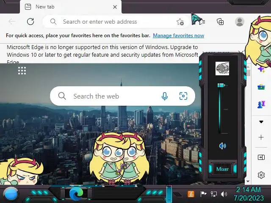Image resolution: width=271 pixels, height=203 pixels.
Task: Open the speaker device icon thumbnail
Action: point(222,69)
